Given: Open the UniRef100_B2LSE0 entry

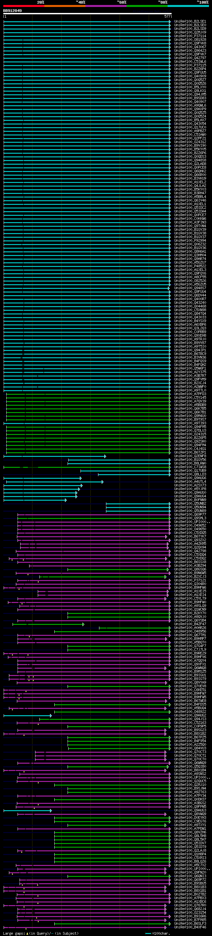Looking at the screenshot, I should click(x=190, y=25).
